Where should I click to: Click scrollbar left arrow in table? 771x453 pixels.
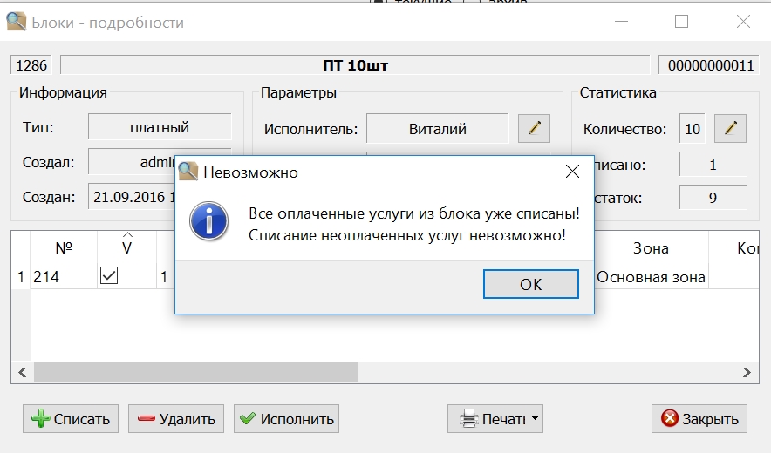(23, 373)
